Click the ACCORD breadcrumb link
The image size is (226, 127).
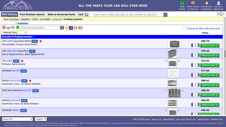[45, 19]
